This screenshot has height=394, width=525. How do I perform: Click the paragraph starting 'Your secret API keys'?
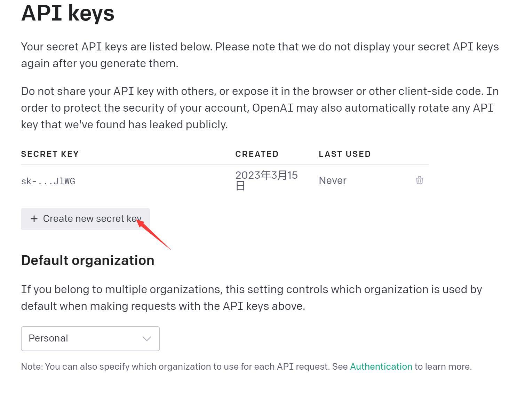click(x=260, y=55)
